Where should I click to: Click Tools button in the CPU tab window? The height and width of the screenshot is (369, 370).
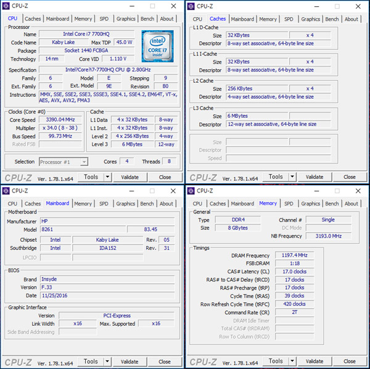(91, 177)
